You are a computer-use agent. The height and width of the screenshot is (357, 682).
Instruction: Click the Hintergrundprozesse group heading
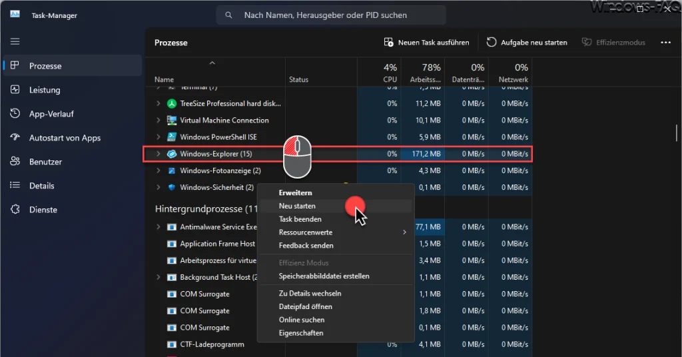[206, 208]
